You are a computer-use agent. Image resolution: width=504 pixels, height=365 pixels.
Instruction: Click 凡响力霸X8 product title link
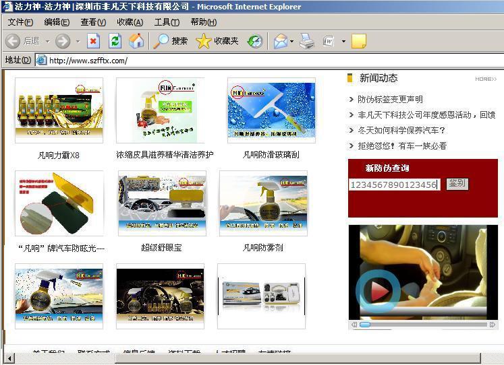pos(59,156)
